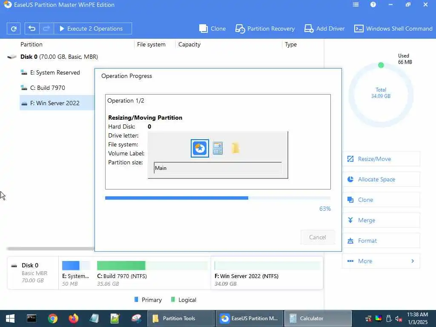Screen dimensions: 436x327
Task: Click the muted volume tray icon
Action: click(x=399, y=318)
